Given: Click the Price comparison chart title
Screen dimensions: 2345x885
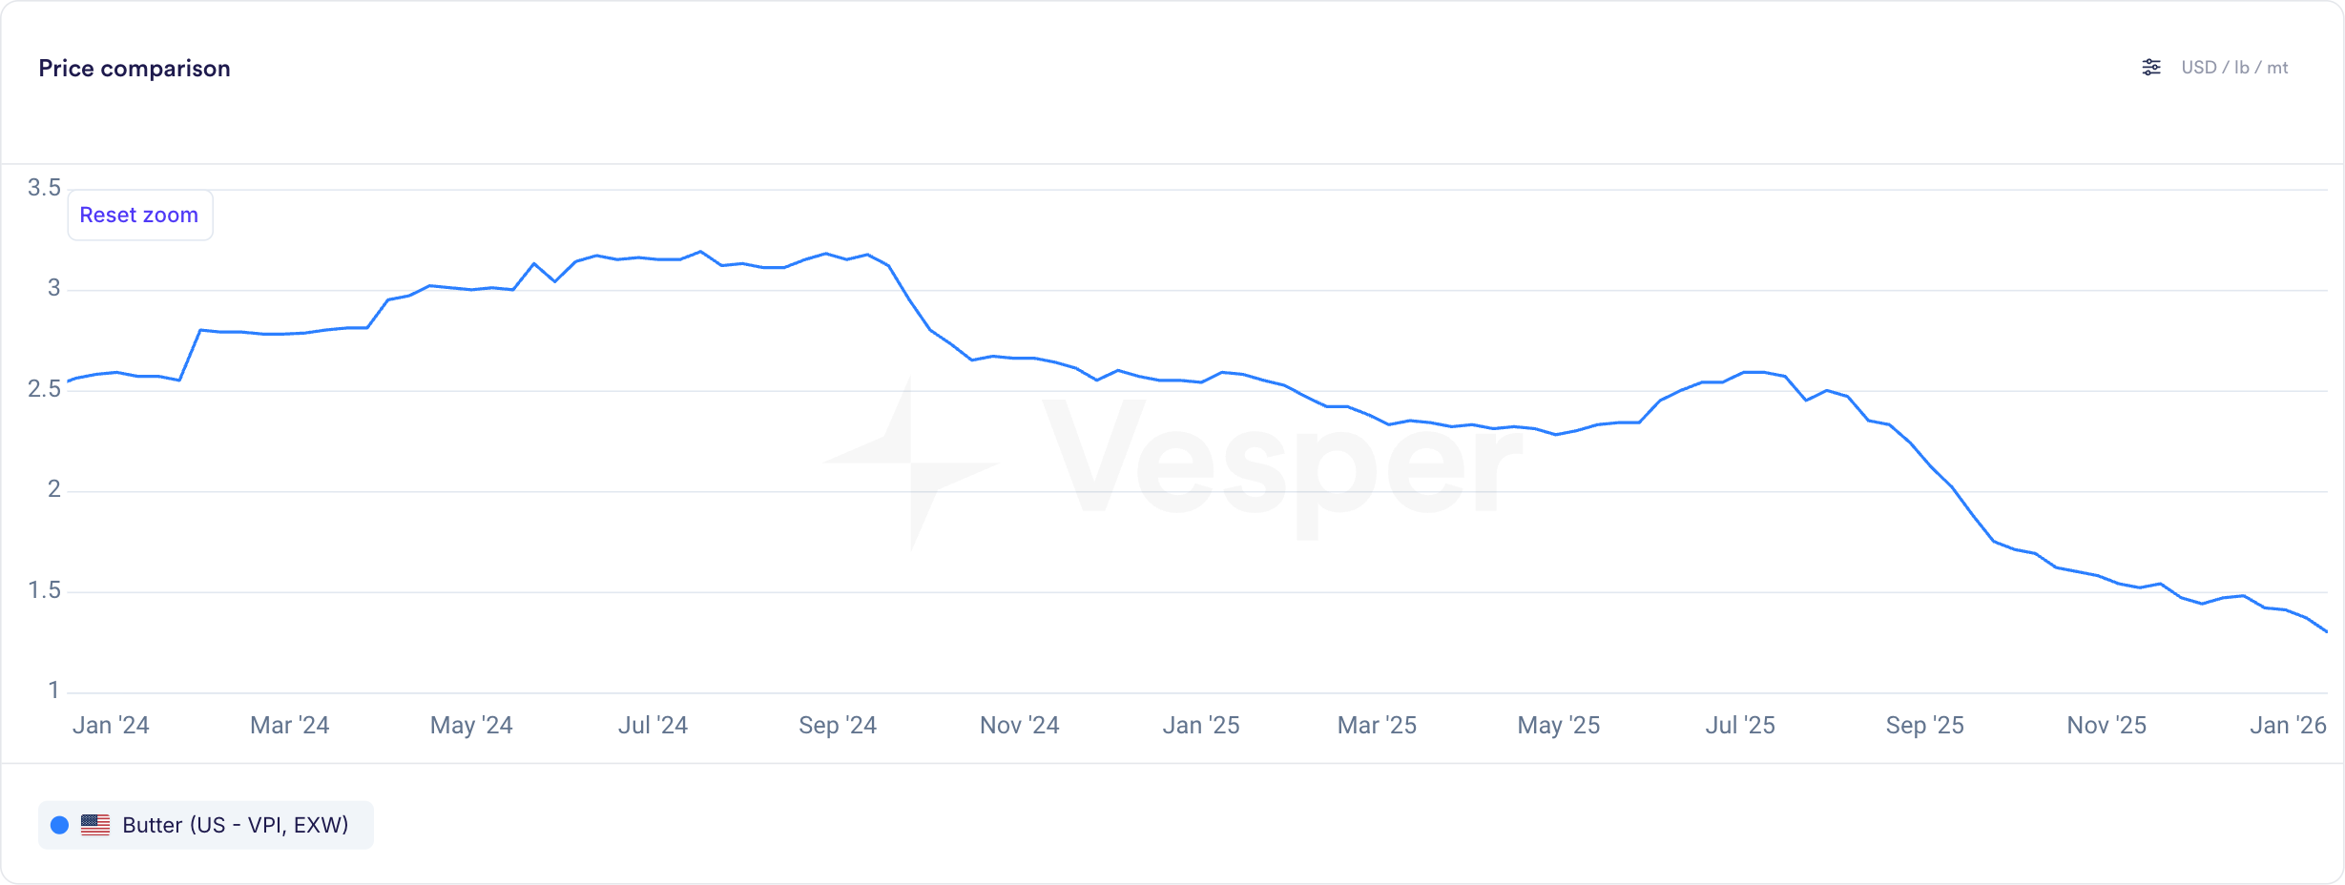Looking at the screenshot, I should pos(135,69).
